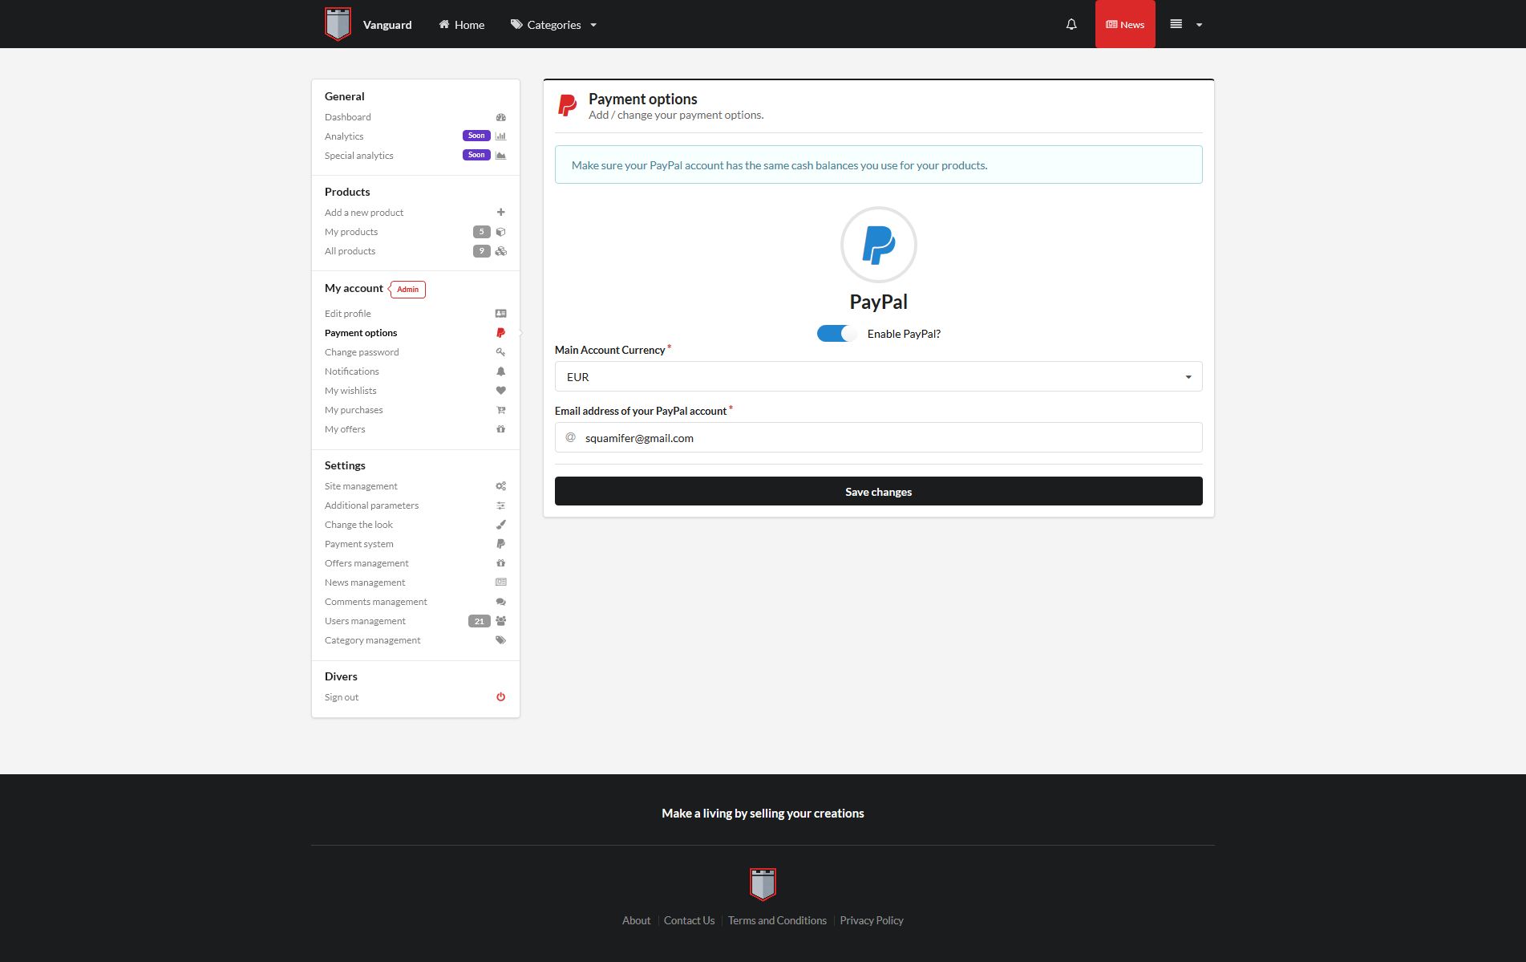The image size is (1526, 962).
Task: Click the bell icon beside Notifications
Action: [500, 371]
